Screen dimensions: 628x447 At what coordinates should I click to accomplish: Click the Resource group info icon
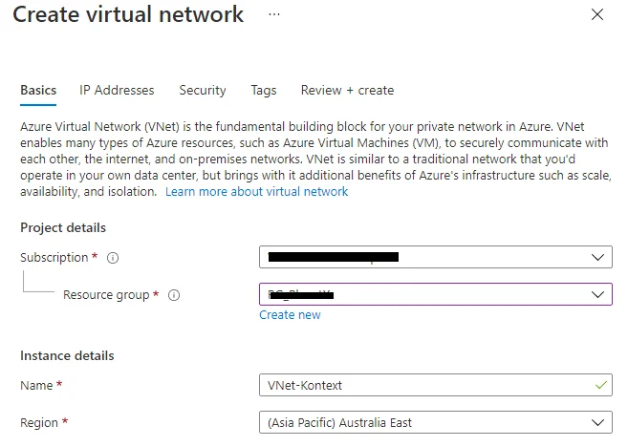[174, 295]
